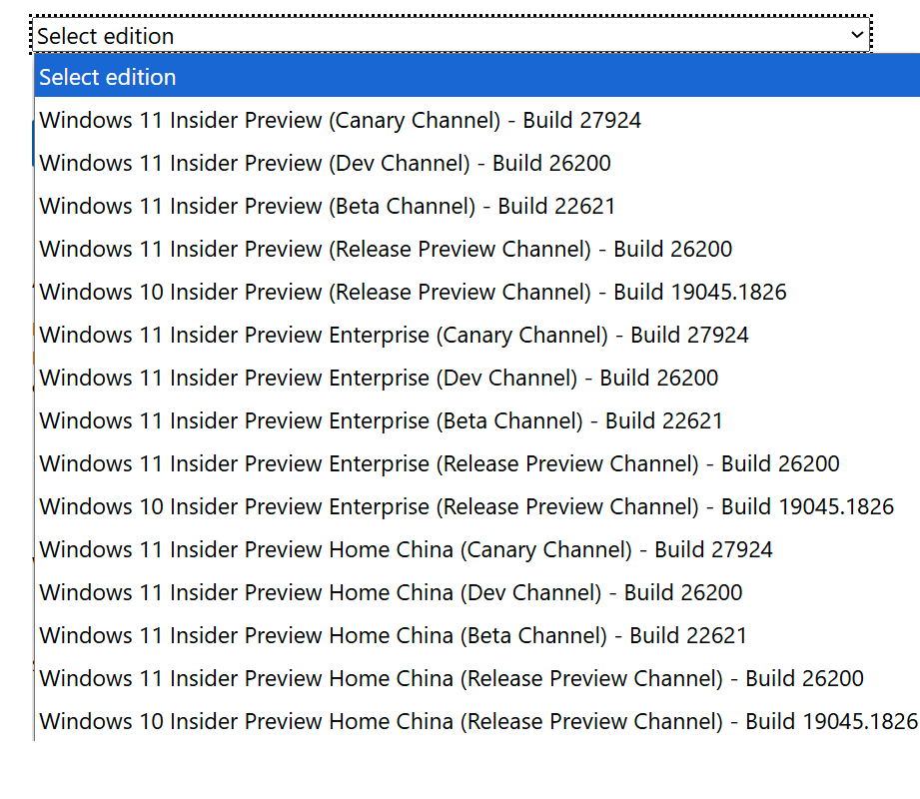
Task: Choose Windows 11 Home China Dev Channel option
Action: click(391, 593)
